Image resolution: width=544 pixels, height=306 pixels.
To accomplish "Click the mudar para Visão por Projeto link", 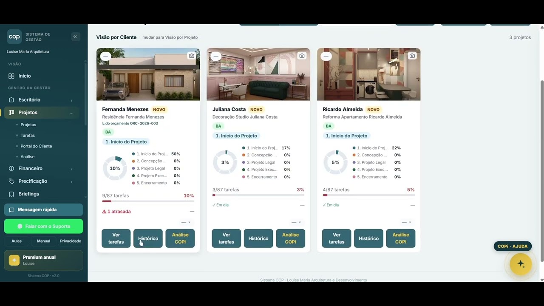I will pyautogui.click(x=170, y=37).
